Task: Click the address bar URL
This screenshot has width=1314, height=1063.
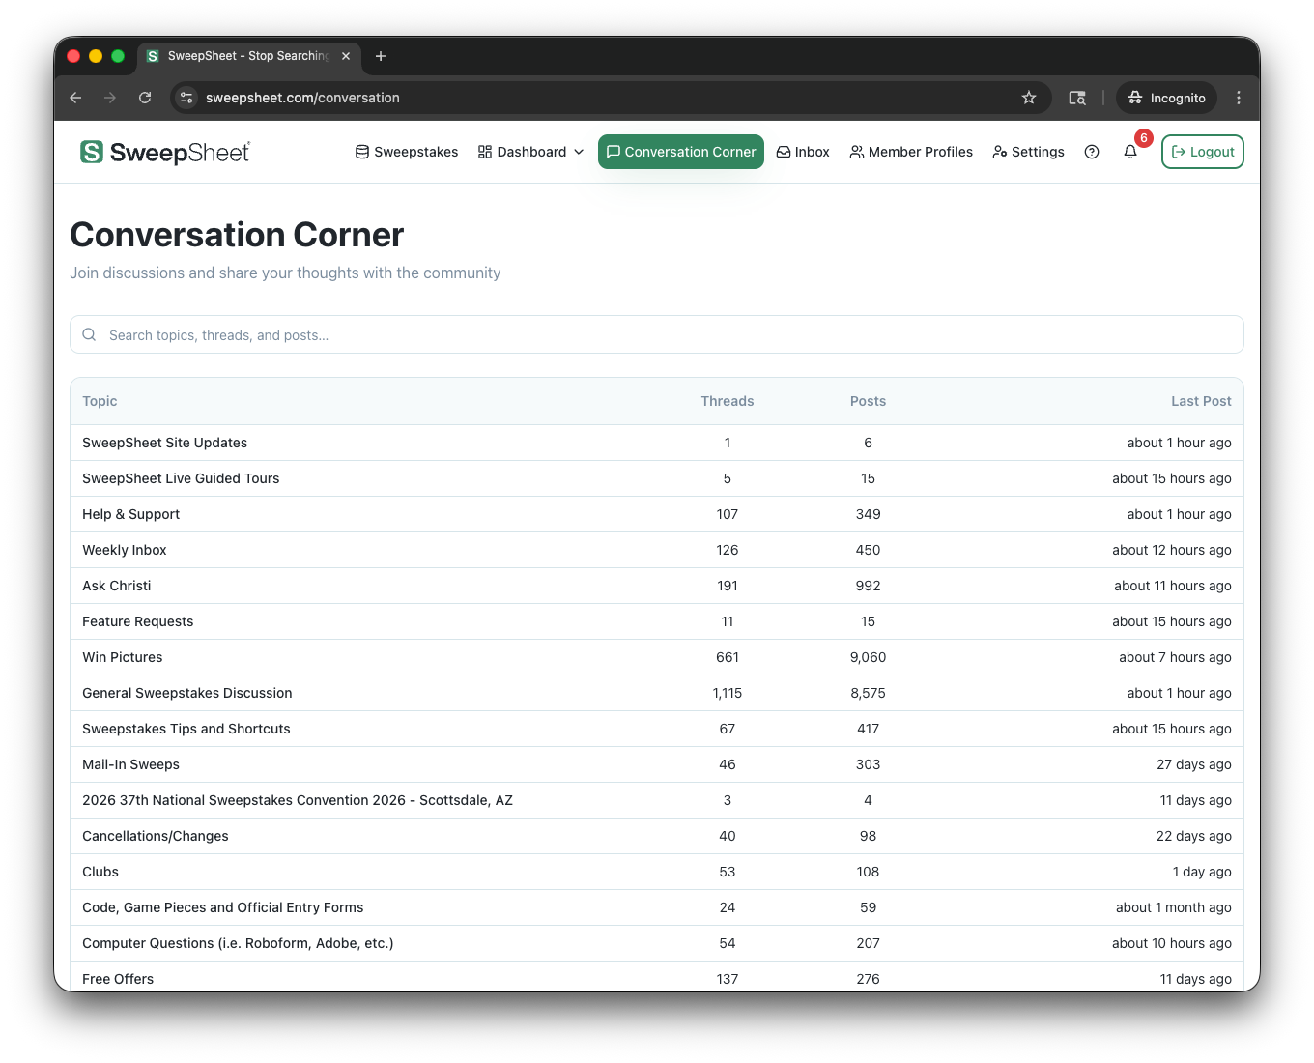Action: pyautogui.click(x=302, y=98)
